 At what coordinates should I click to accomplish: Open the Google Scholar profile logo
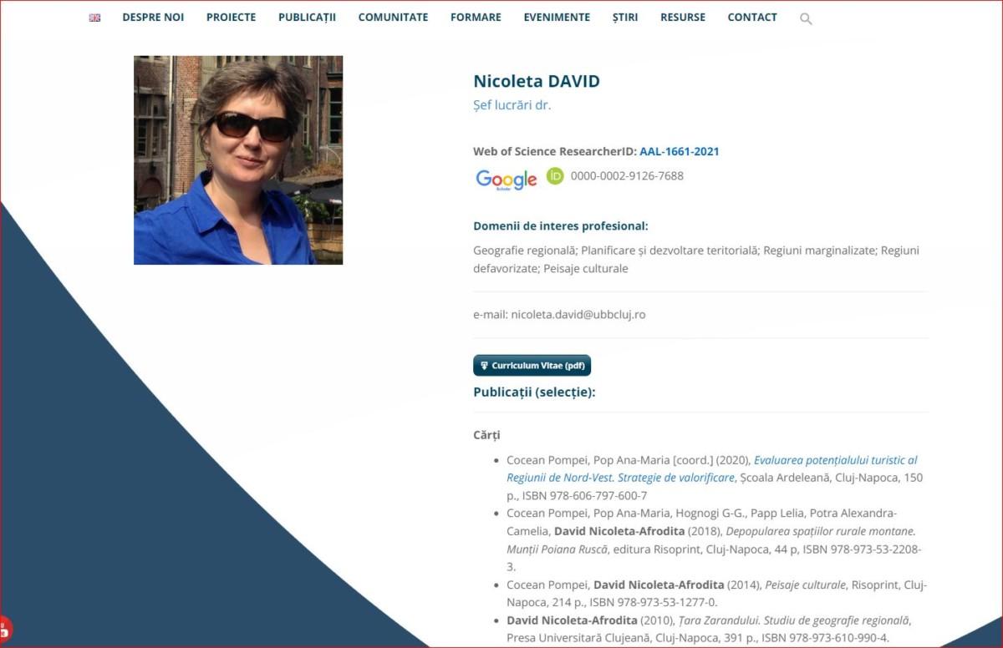pyautogui.click(x=506, y=179)
